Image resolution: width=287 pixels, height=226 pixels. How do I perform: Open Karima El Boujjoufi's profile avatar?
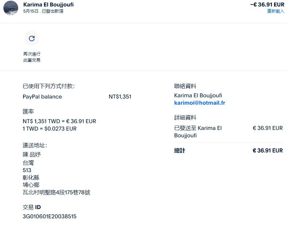tap(11, 8)
